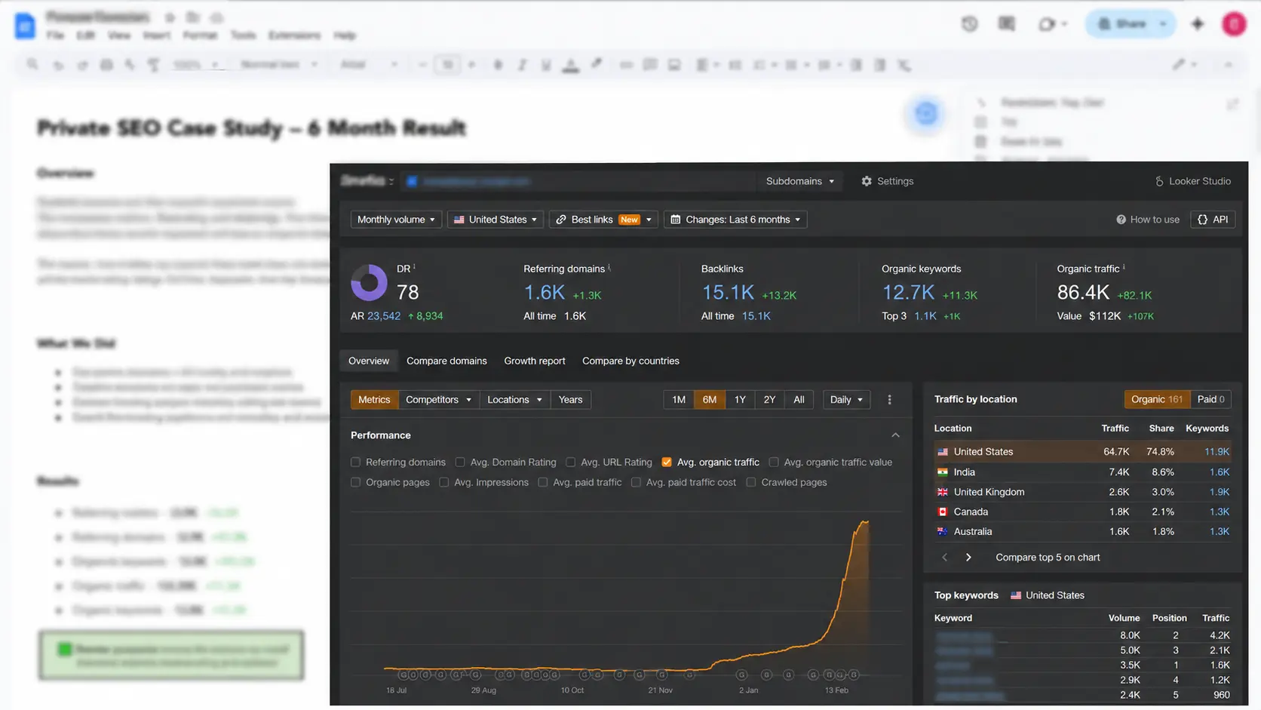Enable the Avg. URL Rating checkbox
This screenshot has width=1261, height=710.
point(571,463)
